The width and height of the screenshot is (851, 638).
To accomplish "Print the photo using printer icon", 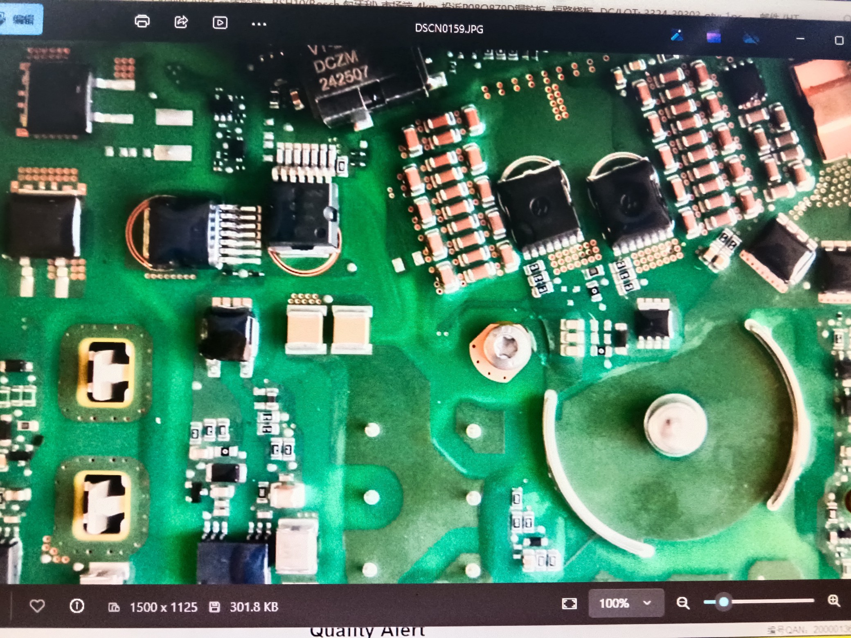I will point(142,21).
